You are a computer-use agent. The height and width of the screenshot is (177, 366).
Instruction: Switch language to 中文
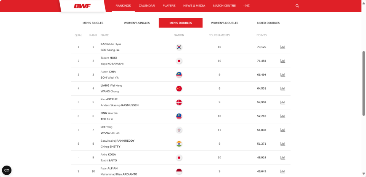click(247, 6)
